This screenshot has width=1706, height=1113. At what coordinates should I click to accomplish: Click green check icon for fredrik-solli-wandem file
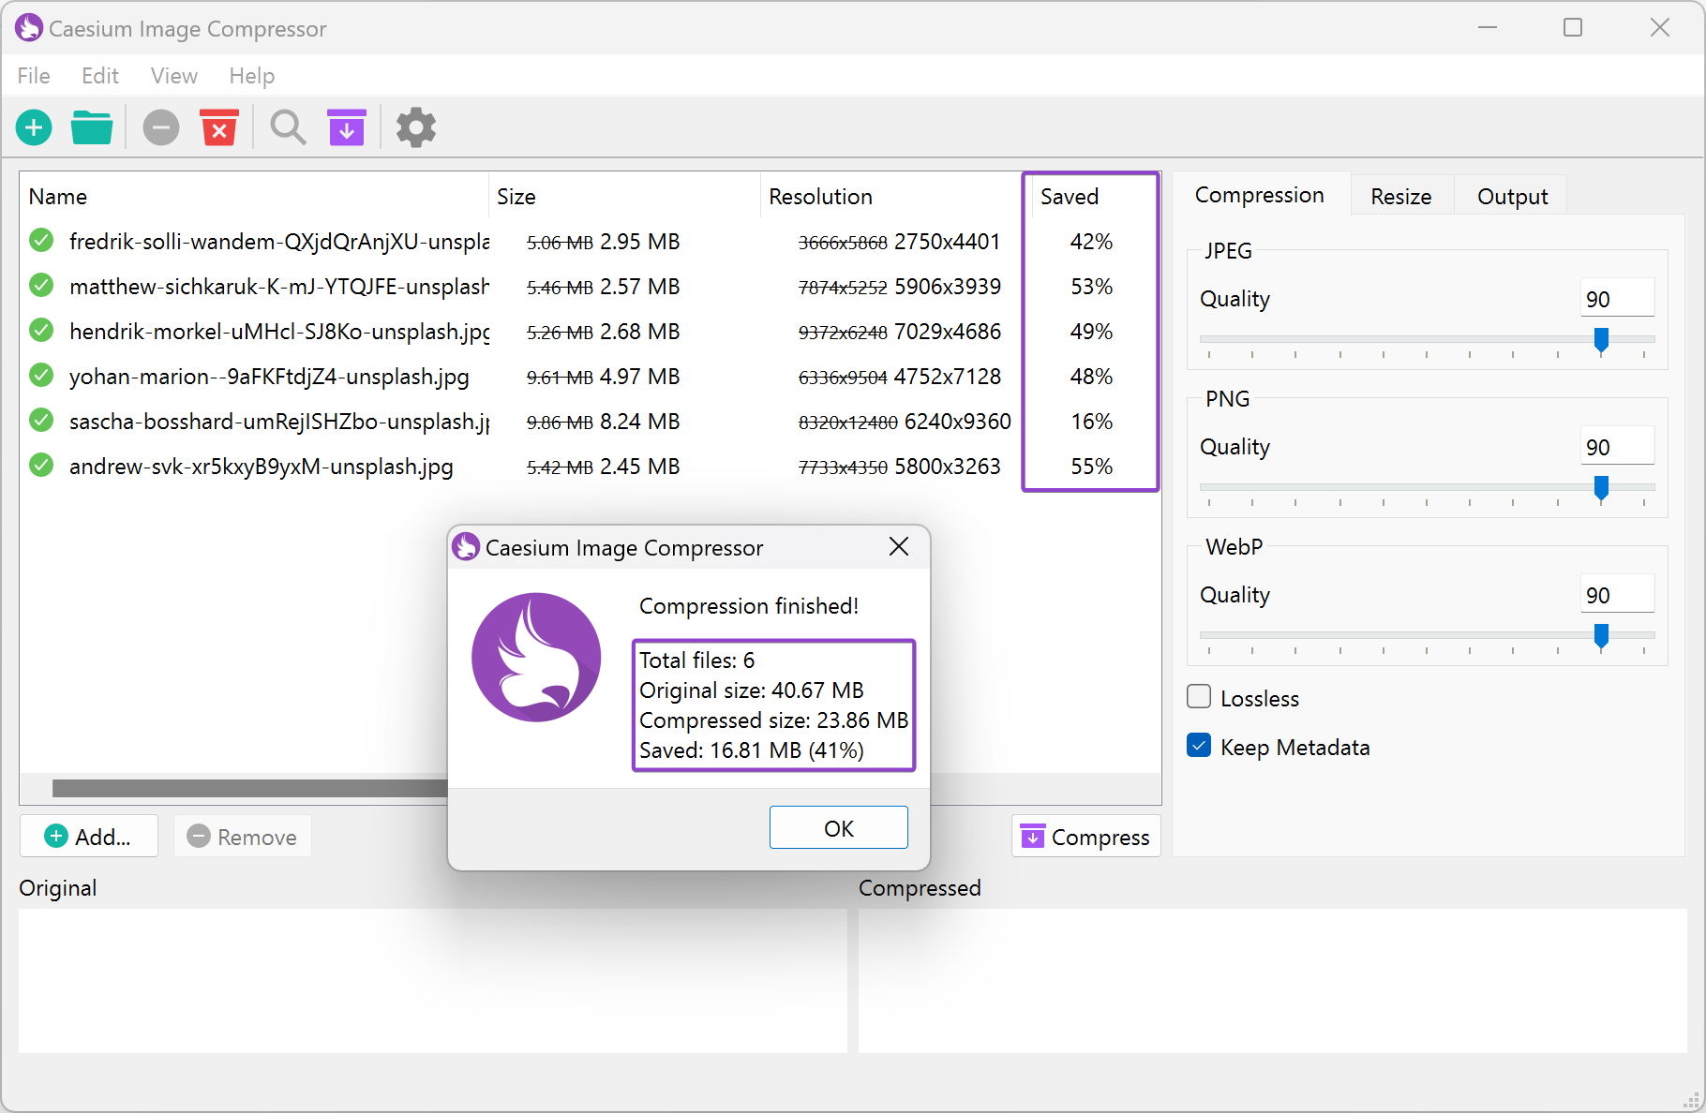point(41,241)
